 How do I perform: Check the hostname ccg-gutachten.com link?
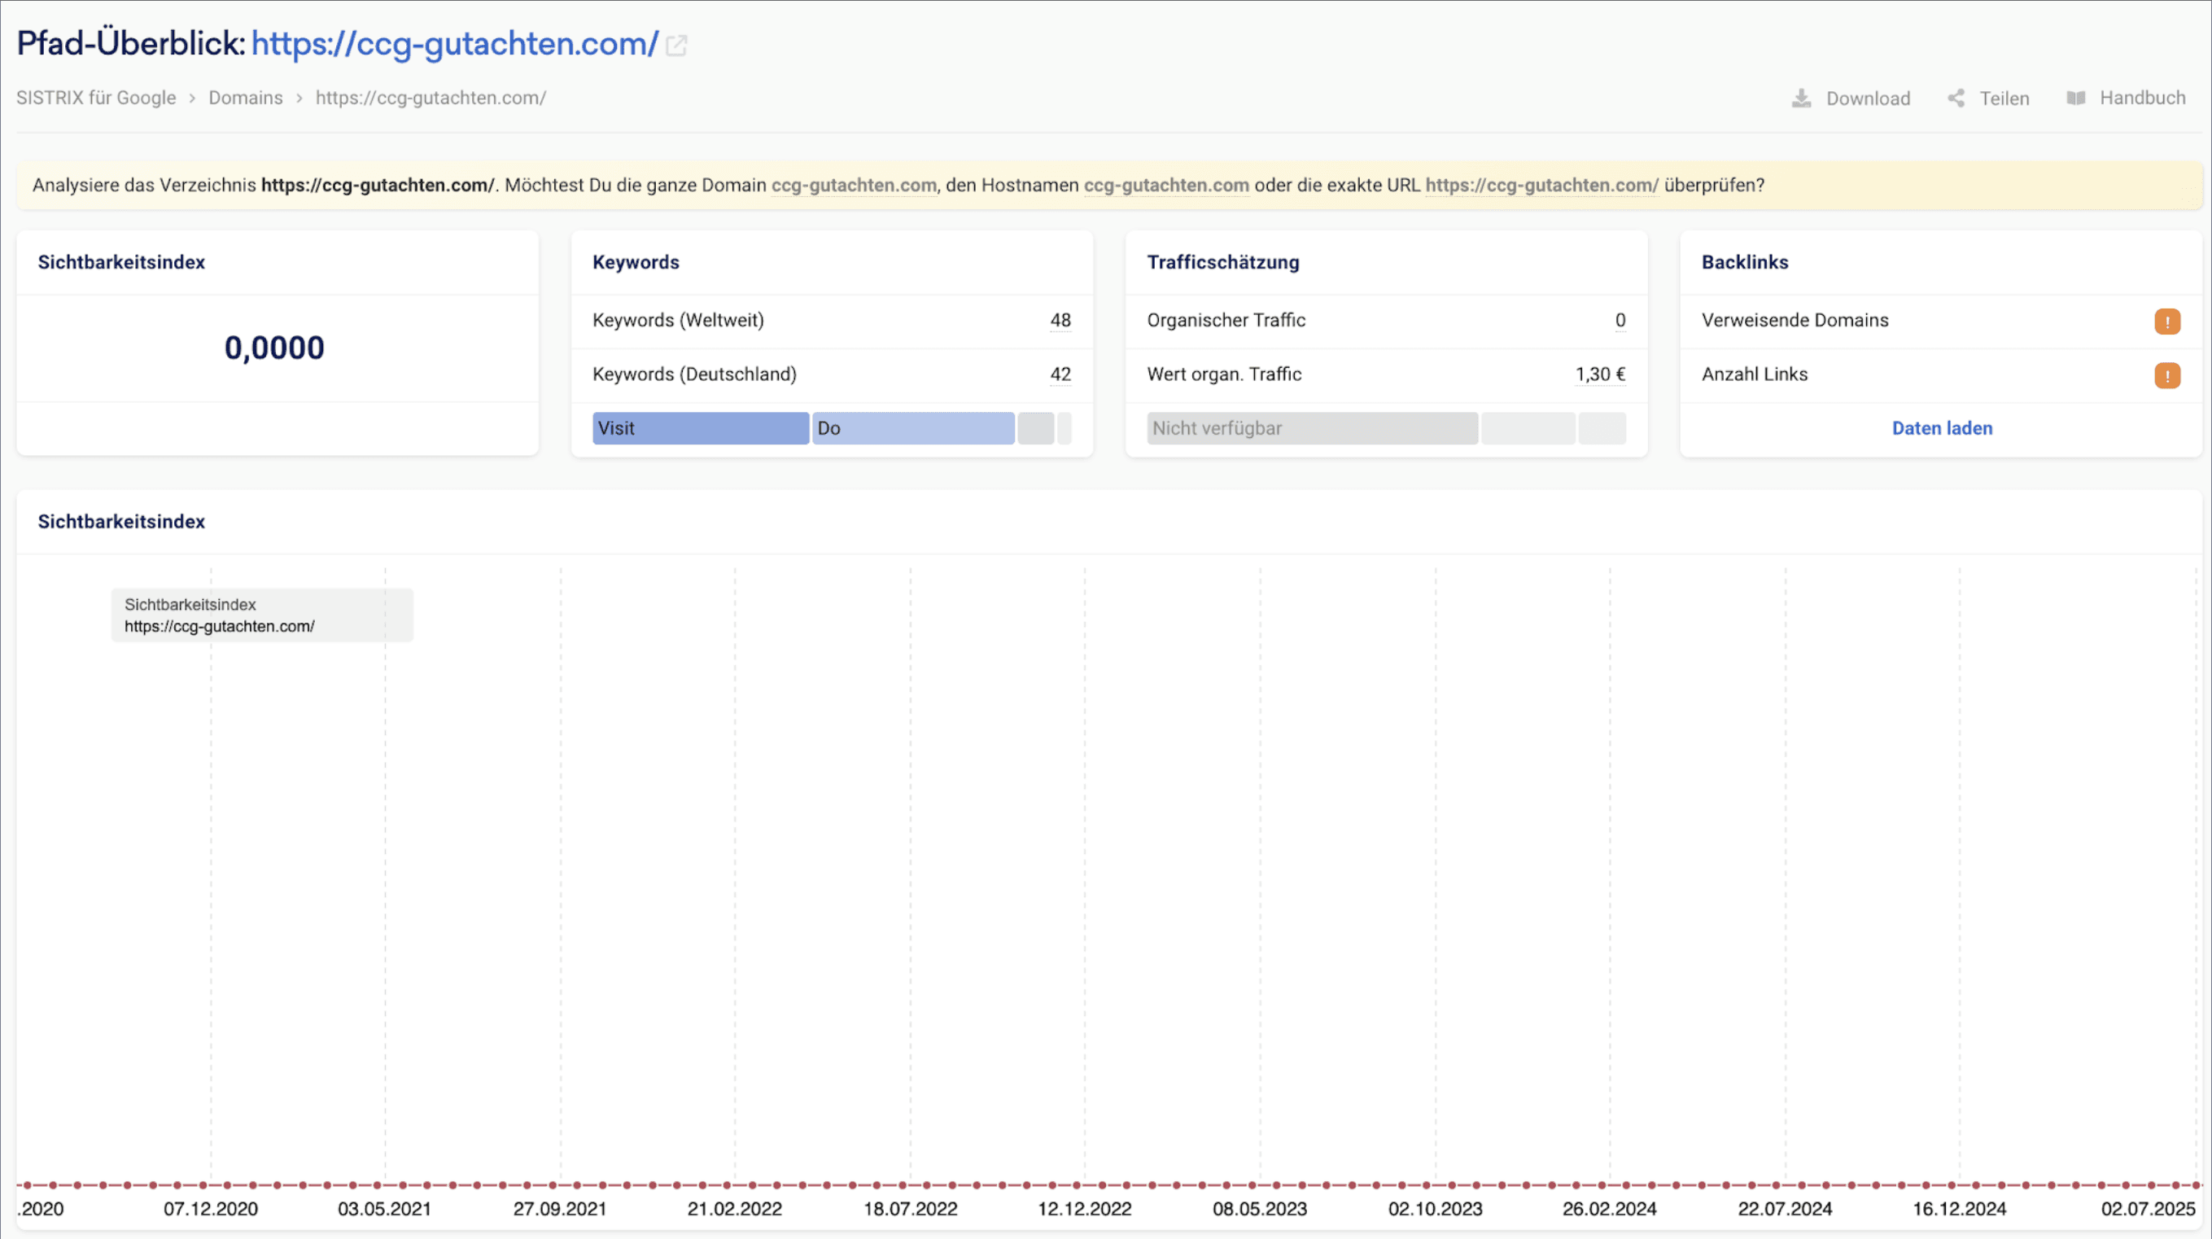point(1166,185)
